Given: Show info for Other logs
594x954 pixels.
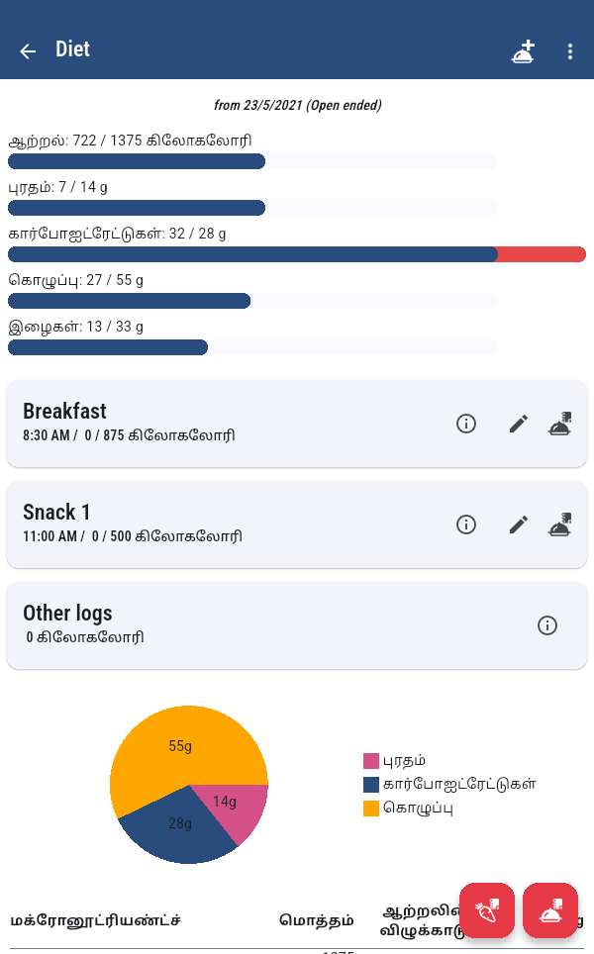Looking at the screenshot, I should [x=547, y=625].
